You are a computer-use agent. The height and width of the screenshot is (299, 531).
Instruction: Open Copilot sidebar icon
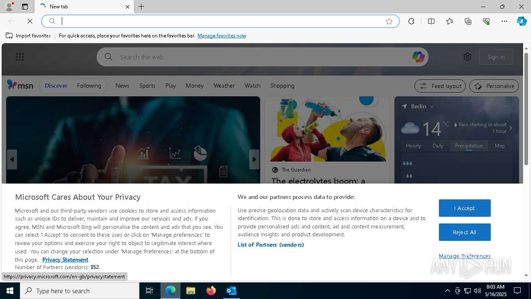point(521,21)
